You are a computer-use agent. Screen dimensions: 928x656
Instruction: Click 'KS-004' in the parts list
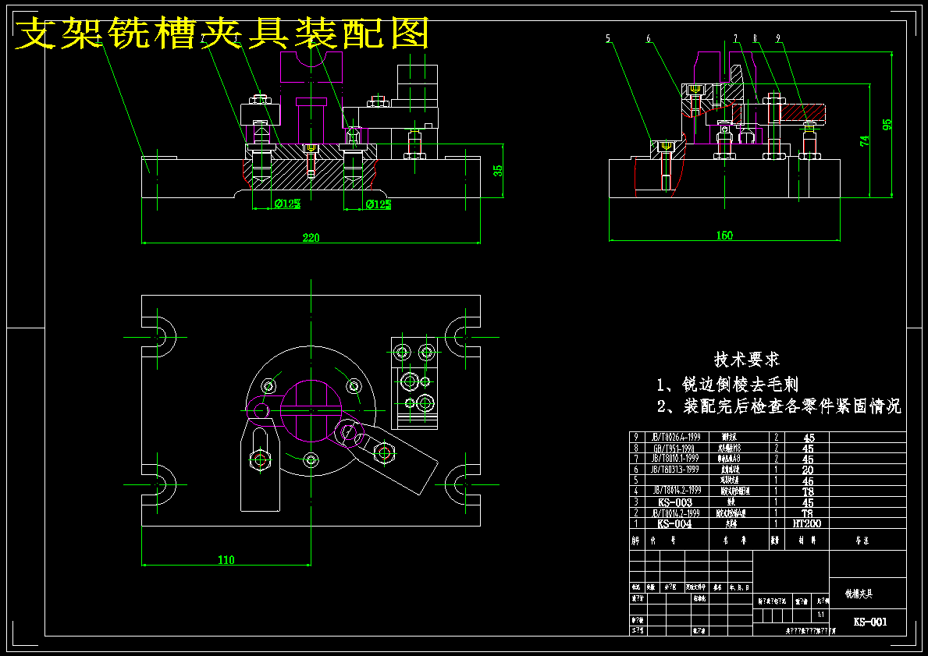[674, 523]
